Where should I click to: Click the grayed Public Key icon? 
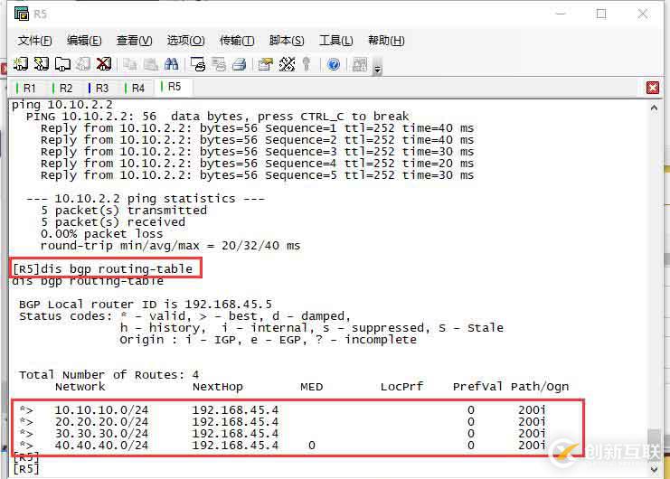pyautogui.click(x=307, y=64)
